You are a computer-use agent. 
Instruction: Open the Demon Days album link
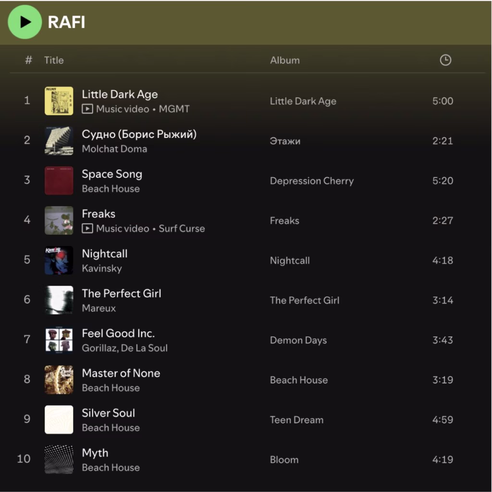[x=298, y=340]
